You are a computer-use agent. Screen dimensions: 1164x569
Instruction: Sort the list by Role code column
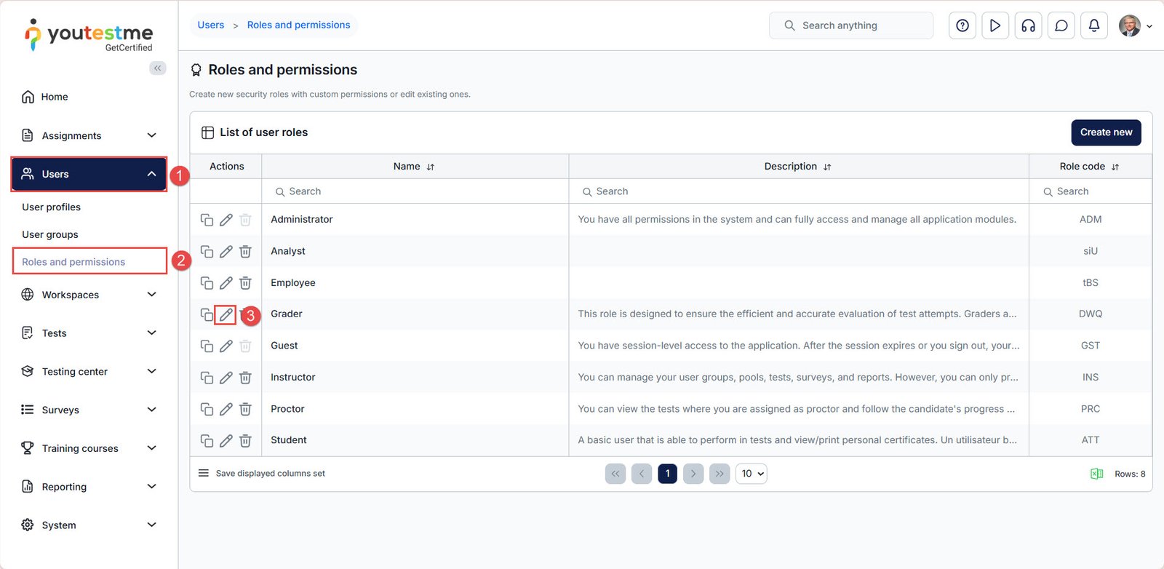[x=1115, y=167]
